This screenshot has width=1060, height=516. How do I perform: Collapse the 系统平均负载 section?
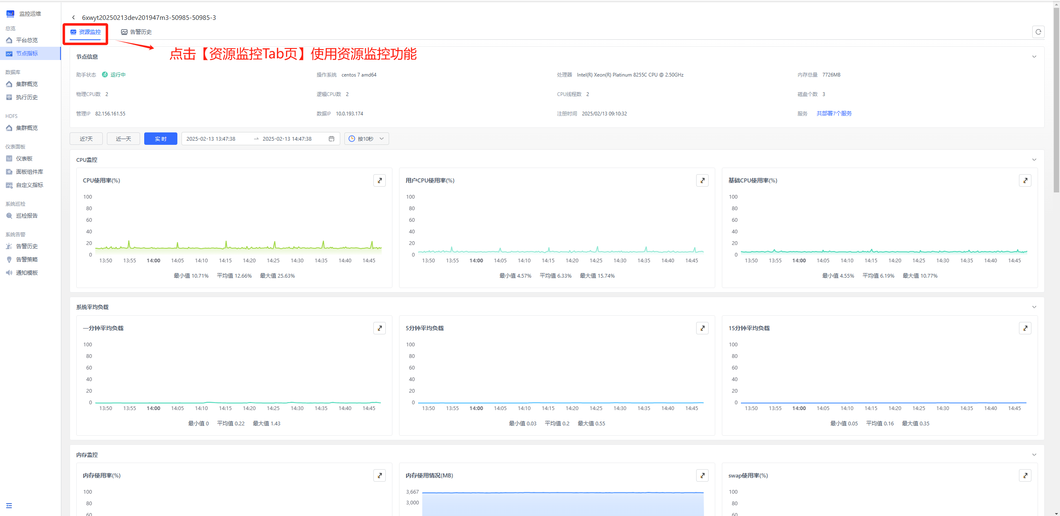point(1034,307)
